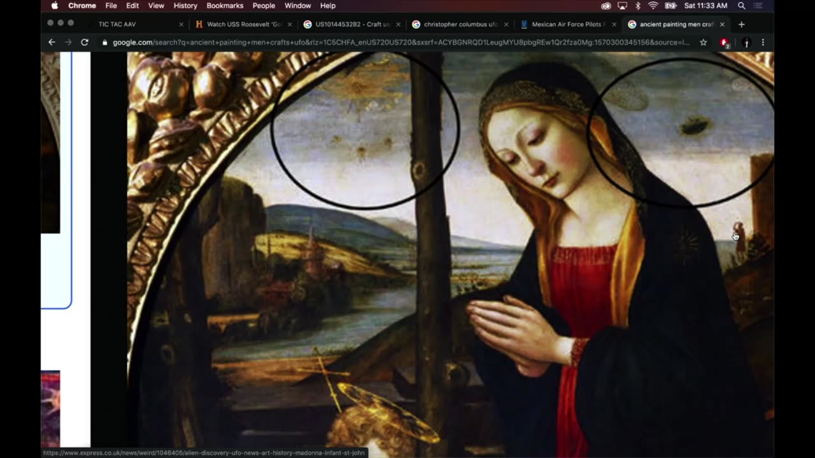Click the battery status icon
This screenshot has width=815, height=458.
670,6
